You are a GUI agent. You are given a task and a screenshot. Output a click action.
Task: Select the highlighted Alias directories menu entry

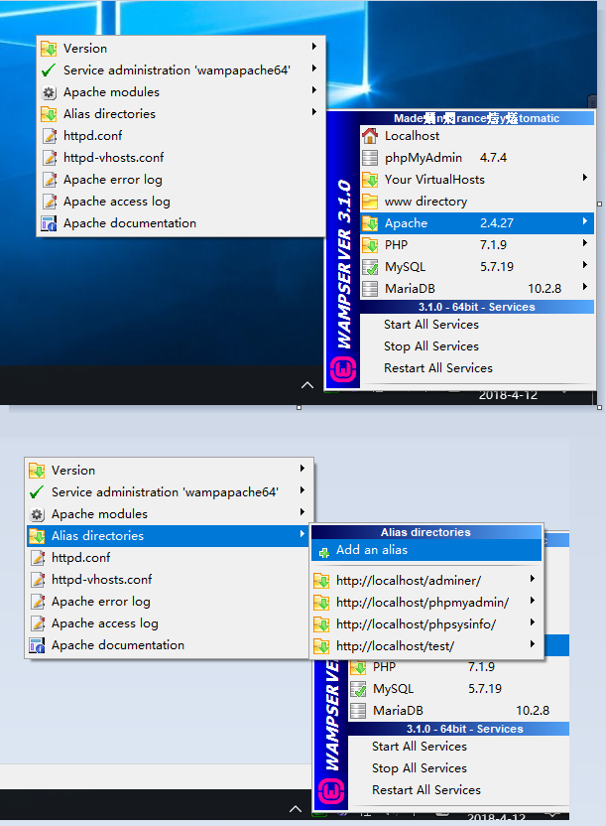(97, 536)
